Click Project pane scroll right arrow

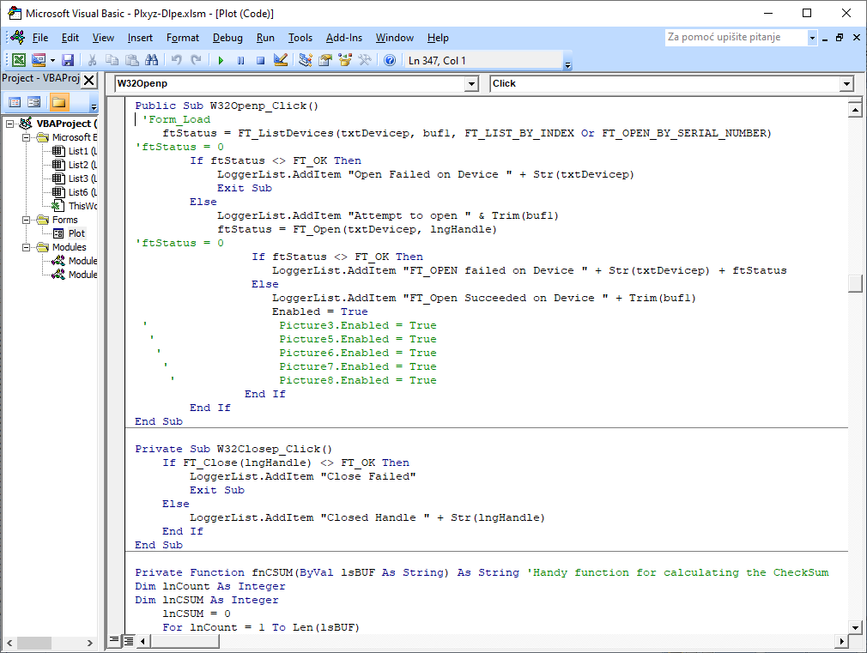coord(89,643)
